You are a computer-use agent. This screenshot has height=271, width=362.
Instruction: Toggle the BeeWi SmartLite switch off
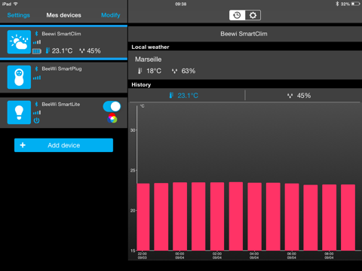point(112,106)
